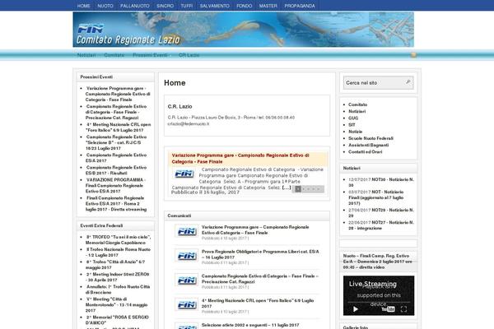The height and width of the screenshot is (329, 494).
Task: Open the SIT sidebar link
Action: click(x=352, y=125)
